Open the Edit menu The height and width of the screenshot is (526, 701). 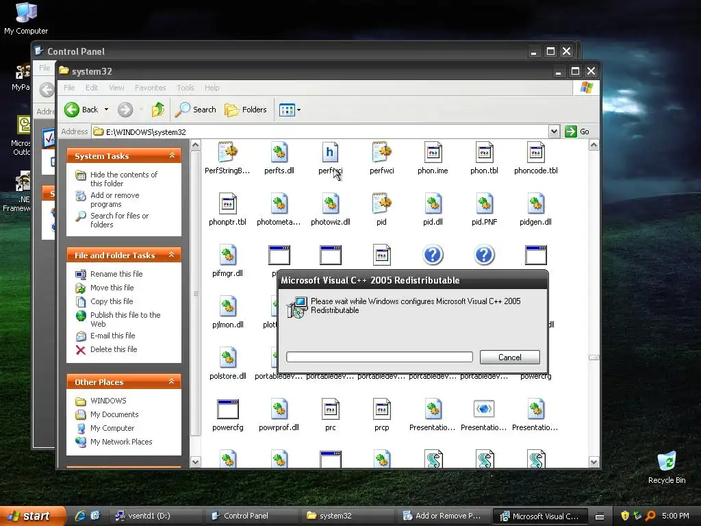coord(92,88)
